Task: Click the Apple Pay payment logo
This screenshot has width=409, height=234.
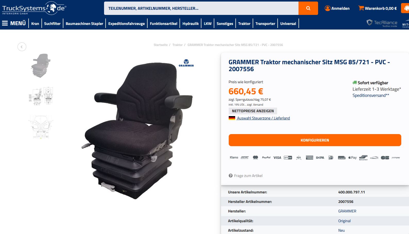Action: (x=352, y=157)
